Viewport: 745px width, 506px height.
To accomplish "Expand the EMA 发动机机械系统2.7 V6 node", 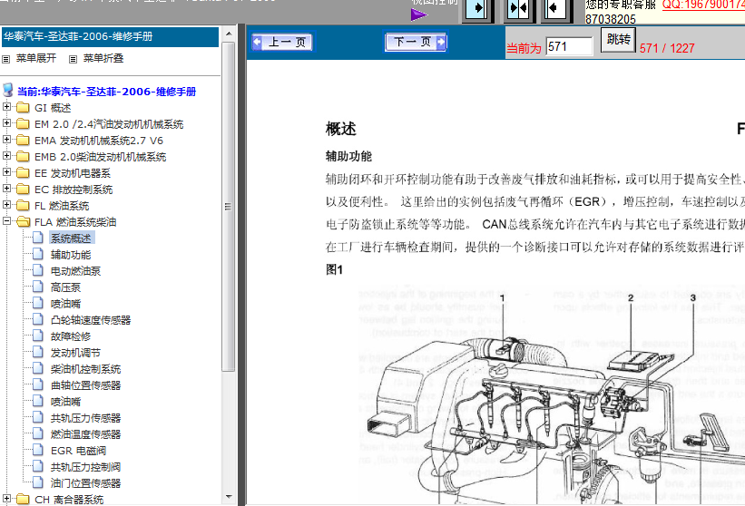I will [x=6, y=140].
